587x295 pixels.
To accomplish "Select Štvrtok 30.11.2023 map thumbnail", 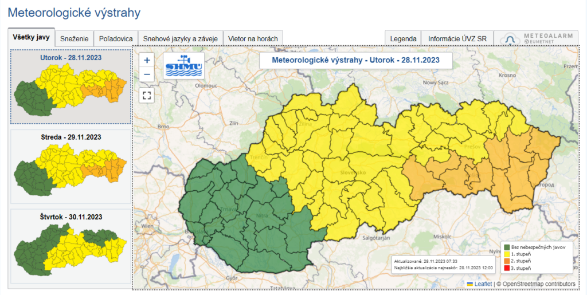I will (71, 246).
